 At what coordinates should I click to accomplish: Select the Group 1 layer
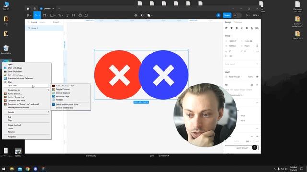[44, 28]
